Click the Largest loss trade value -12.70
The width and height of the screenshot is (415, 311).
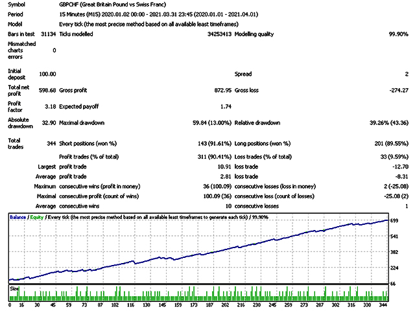click(400, 167)
